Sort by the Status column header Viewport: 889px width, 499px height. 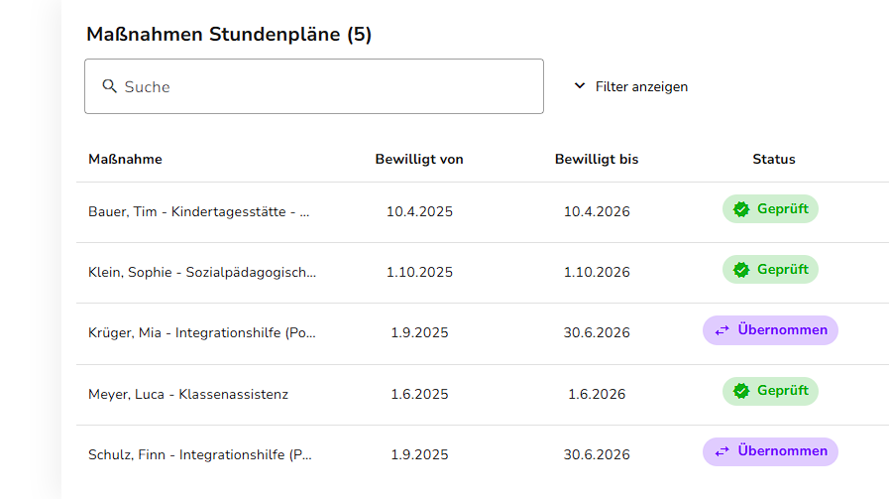[774, 159]
